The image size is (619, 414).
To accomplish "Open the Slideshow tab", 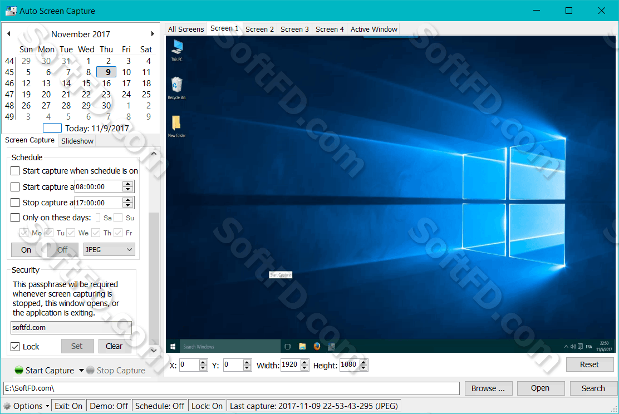I will coord(77,141).
